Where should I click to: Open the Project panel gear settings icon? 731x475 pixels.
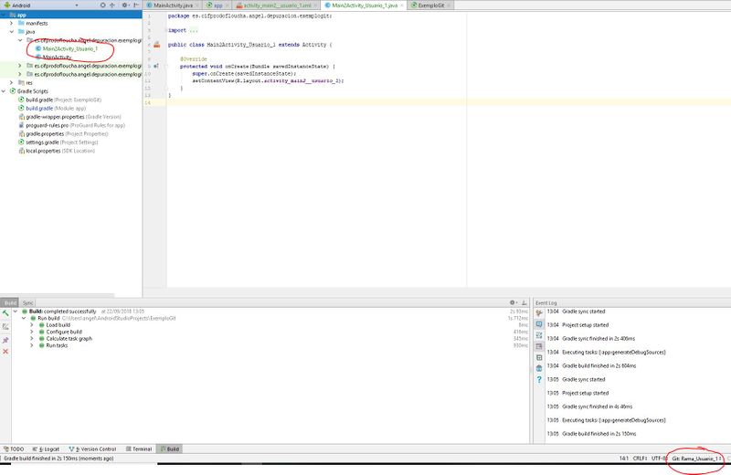125,5
